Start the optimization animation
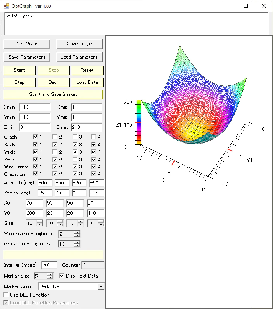 point(19,70)
